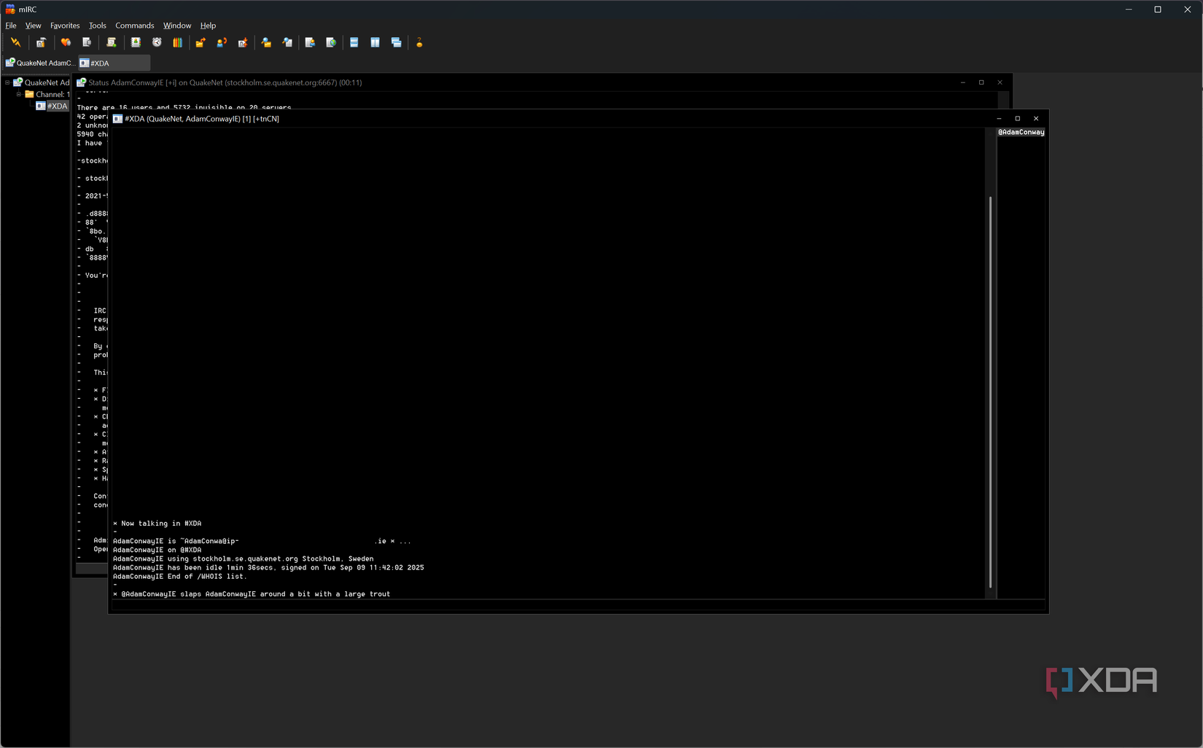Tile windows vertically from the toolbar
Image resolution: width=1203 pixels, height=748 pixels.
375,42
